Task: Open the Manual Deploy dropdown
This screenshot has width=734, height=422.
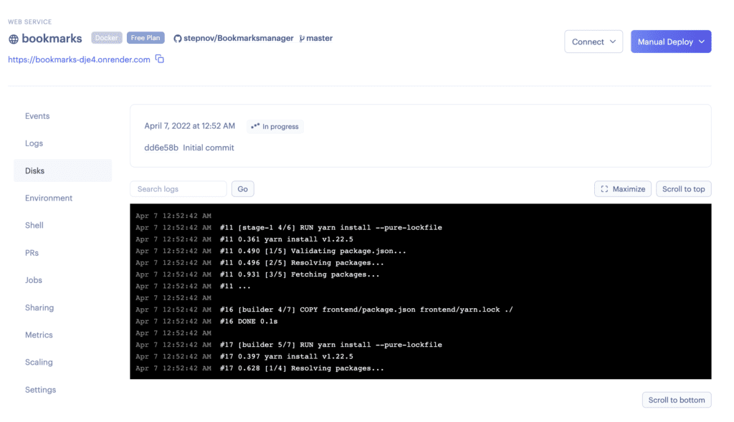Action: tap(671, 42)
